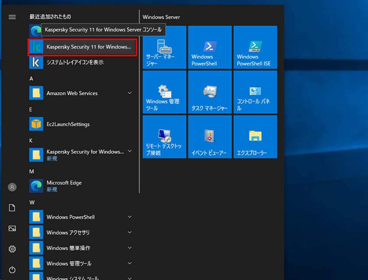Viewport: 368px width, 280px height.
Task: Open the コントロール パネル tile
Action: point(255,92)
